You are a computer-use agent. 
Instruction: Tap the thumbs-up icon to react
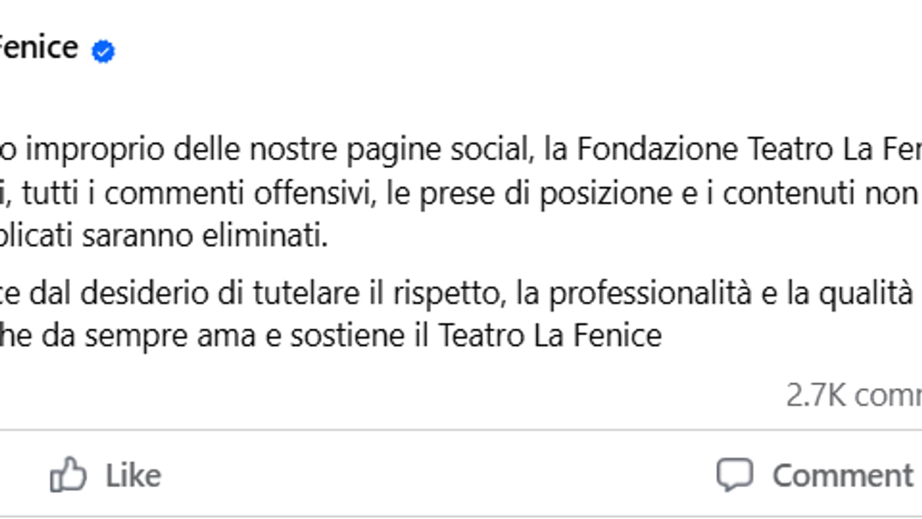pos(67,474)
